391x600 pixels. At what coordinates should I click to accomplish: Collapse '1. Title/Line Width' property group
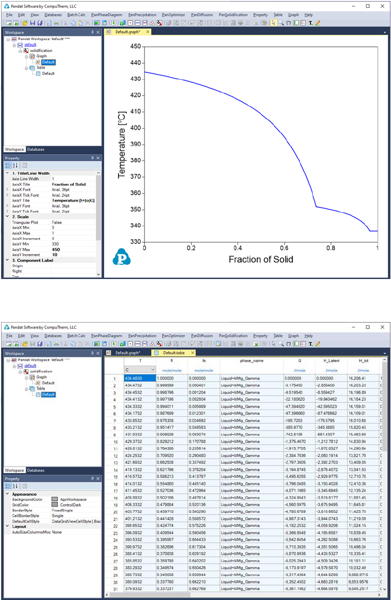click(x=7, y=173)
